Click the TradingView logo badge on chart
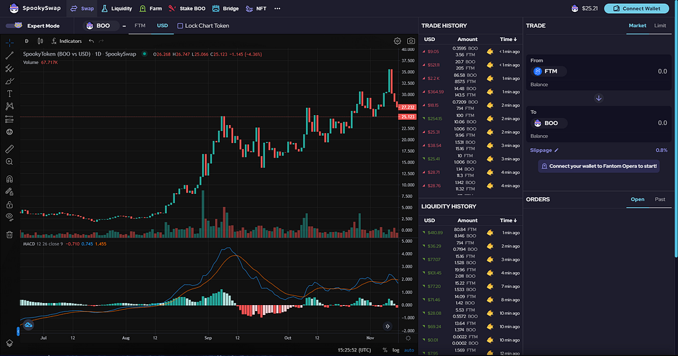 tap(28, 325)
